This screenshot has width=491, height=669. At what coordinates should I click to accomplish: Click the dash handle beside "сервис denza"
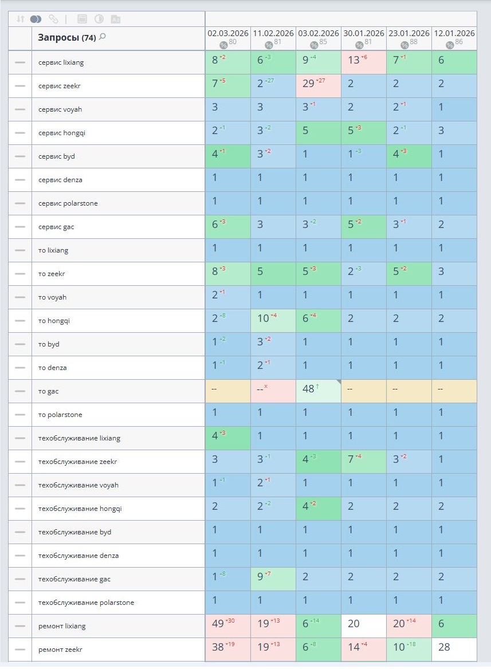20,180
